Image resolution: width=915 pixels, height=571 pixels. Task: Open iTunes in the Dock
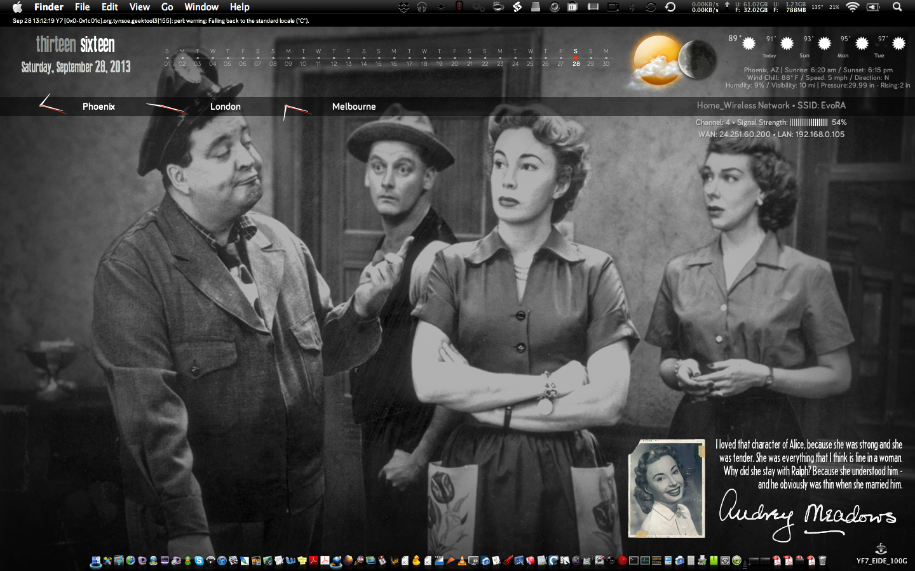click(222, 560)
